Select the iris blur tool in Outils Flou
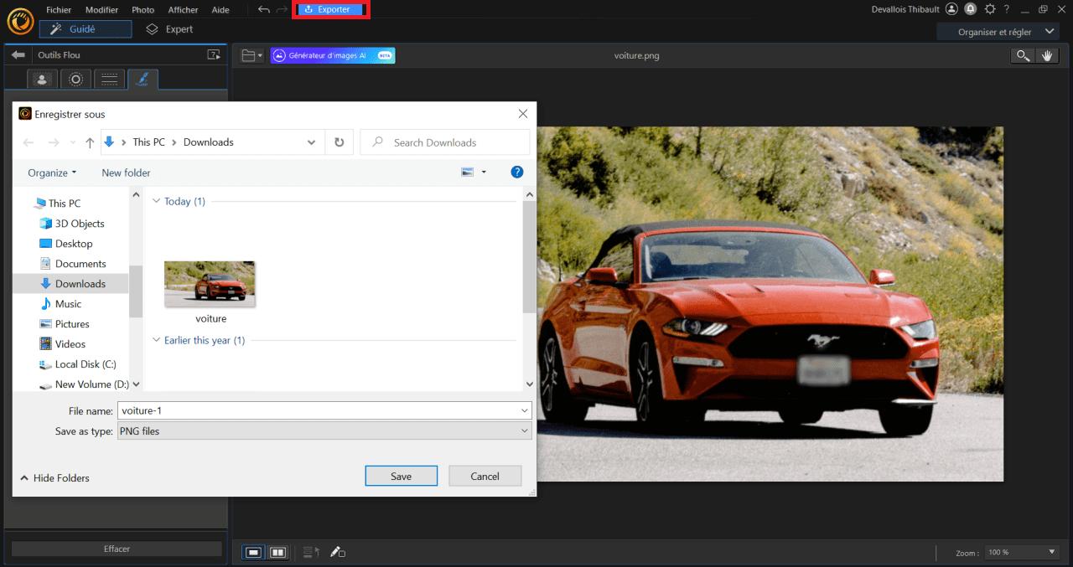1073x567 pixels. 75,79
